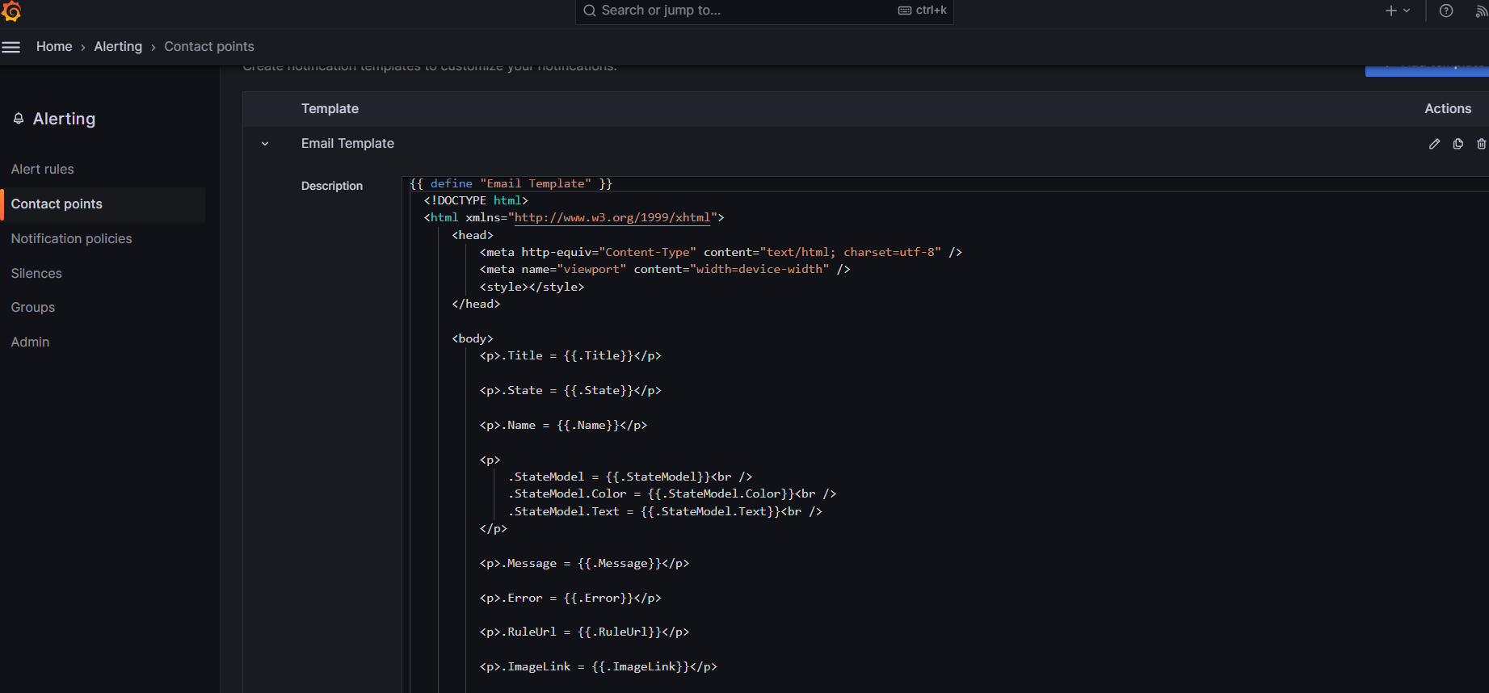The height and width of the screenshot is (693, 1489).
Task: Click the {{.RuleUrl}} code line
Action: point(584,632)
